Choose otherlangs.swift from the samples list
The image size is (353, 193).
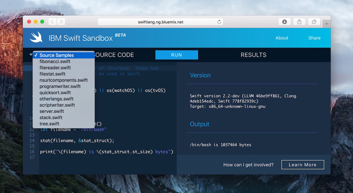[64, 99]
